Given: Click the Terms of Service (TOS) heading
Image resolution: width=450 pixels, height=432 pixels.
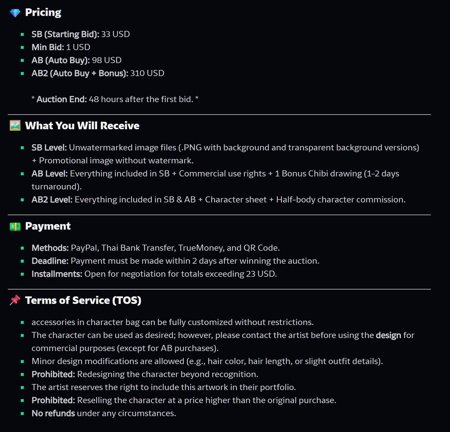Looking at the screenshot, I should 83,300.
